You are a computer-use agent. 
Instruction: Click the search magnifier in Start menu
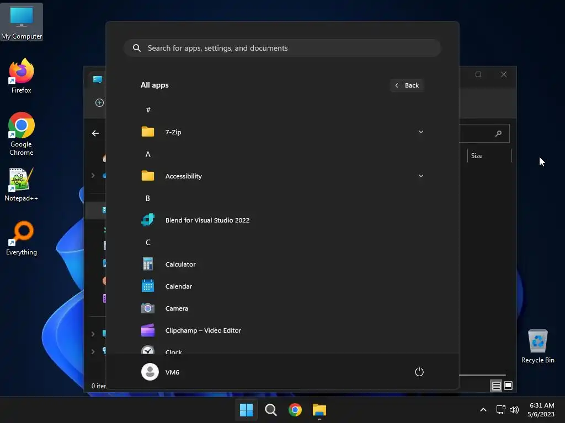pyautogui.click(x=137, y=48)
